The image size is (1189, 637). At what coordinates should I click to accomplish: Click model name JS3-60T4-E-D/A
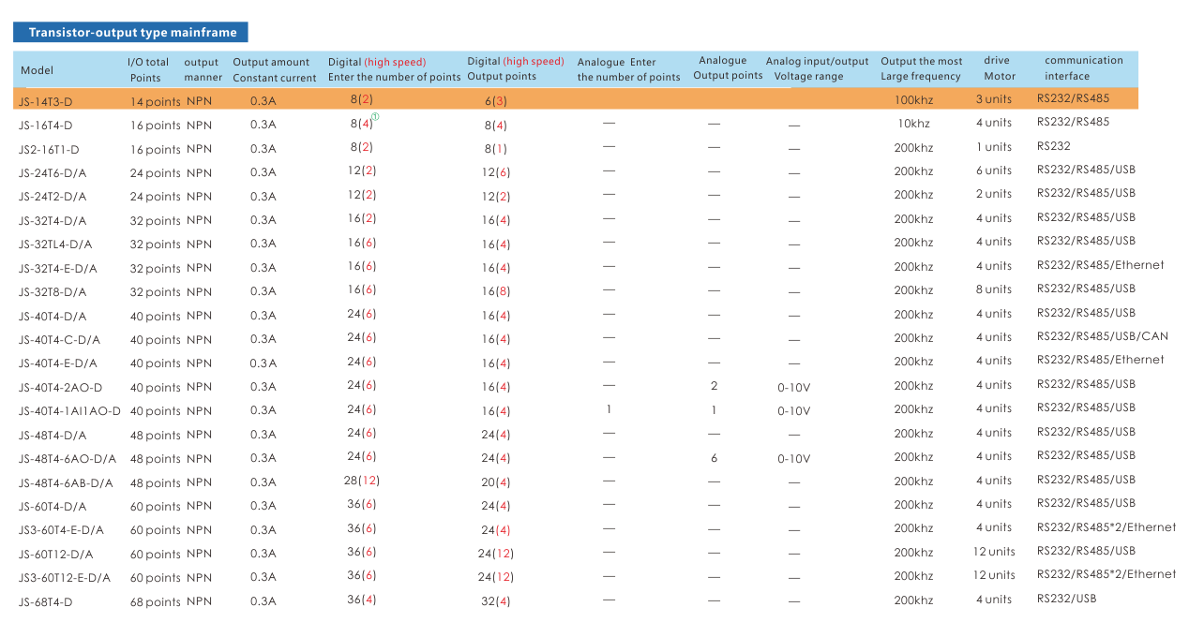point(61,530)
